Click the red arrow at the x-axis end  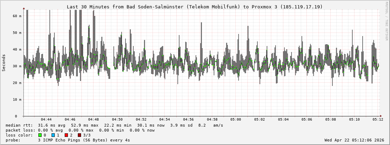coord(380,116)
